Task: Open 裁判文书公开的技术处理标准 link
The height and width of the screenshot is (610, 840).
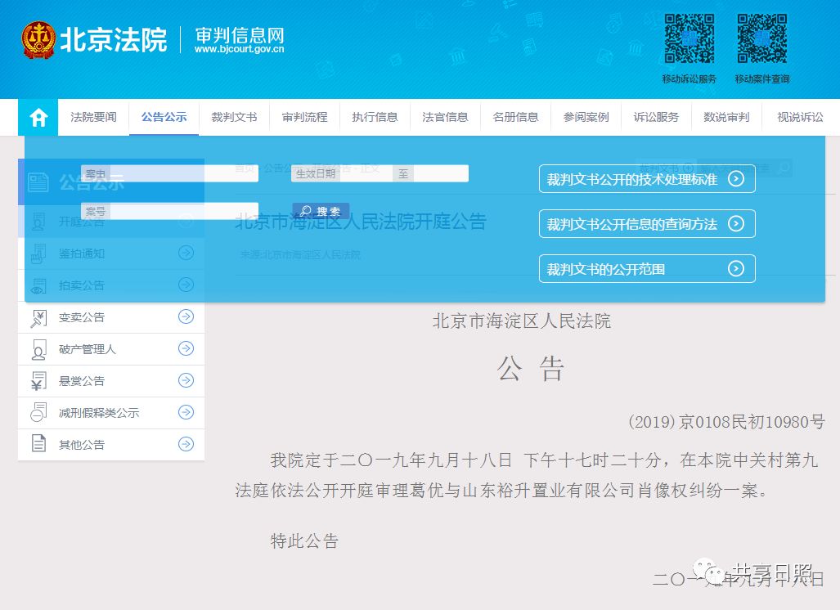Action: pos(647,179)
